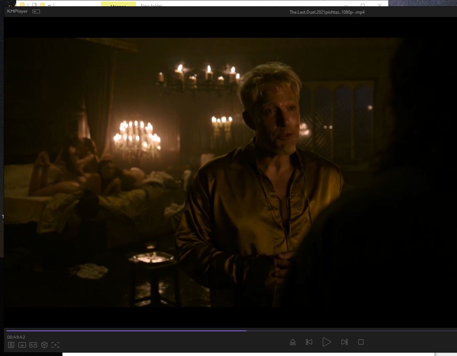Toggle the 3D cube icon
Image resolution: width=457 pixels, height=356 pixels.
point(44,345)
